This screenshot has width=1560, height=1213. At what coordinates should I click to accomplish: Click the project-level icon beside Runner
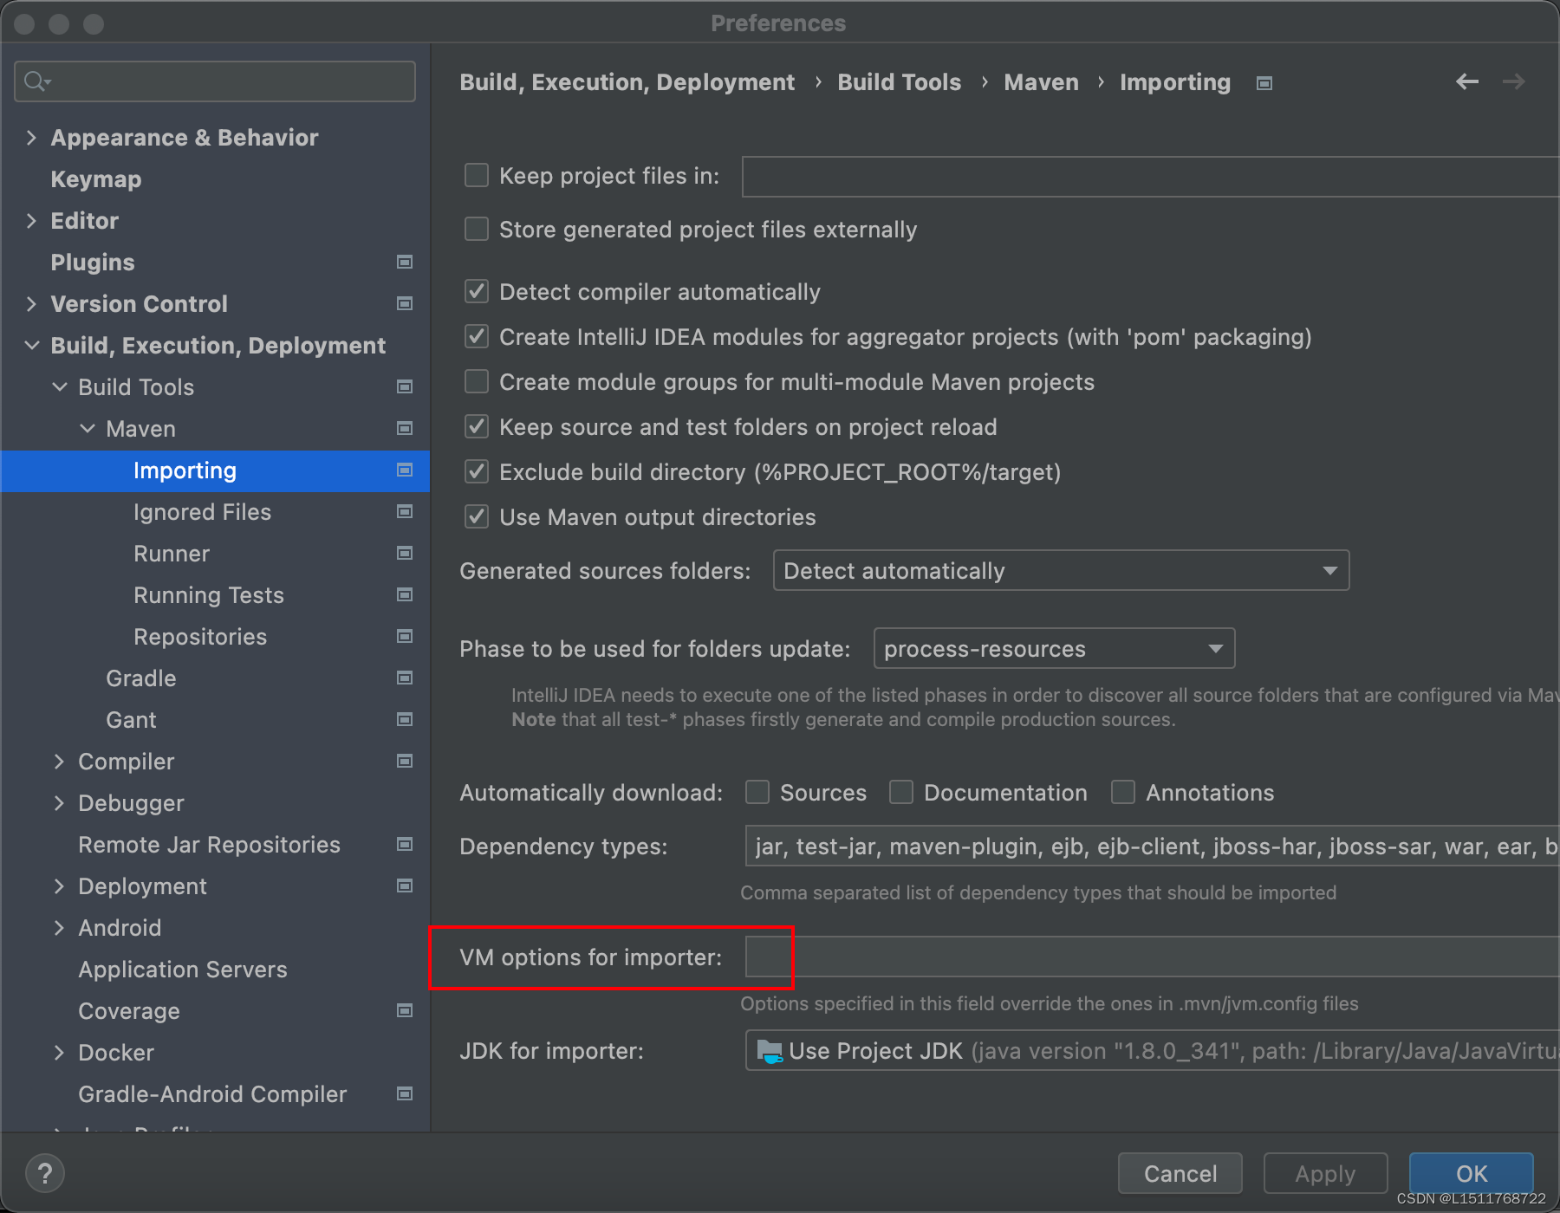pyautogui.click(x=404, y=553)
